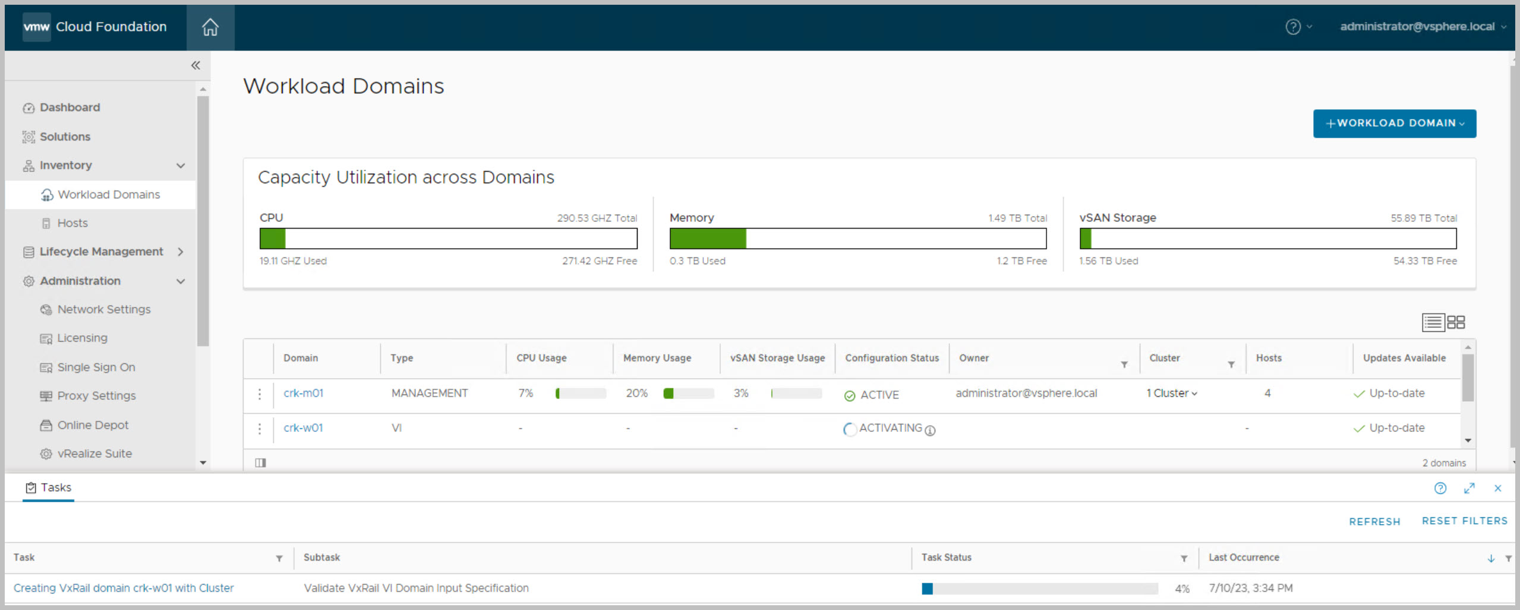
Task: Go to Licensing under Administration
Action: click(x=82, y=338)
